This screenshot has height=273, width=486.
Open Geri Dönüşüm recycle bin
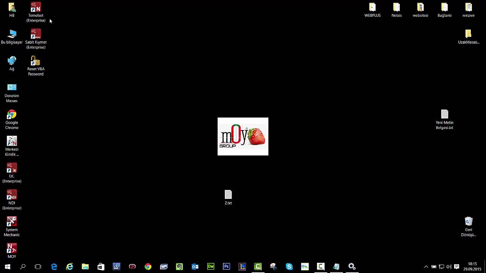click(469, 226)
